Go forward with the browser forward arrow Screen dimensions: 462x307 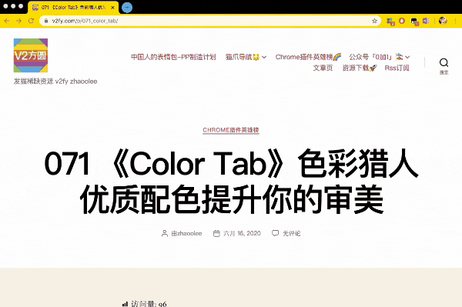click(x=18, y=21)
